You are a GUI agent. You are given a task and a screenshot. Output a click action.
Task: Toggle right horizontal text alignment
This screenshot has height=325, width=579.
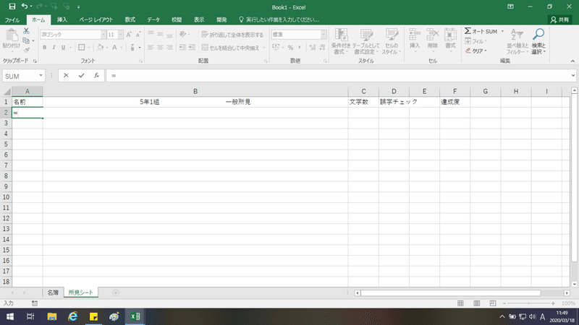point(169,47)
